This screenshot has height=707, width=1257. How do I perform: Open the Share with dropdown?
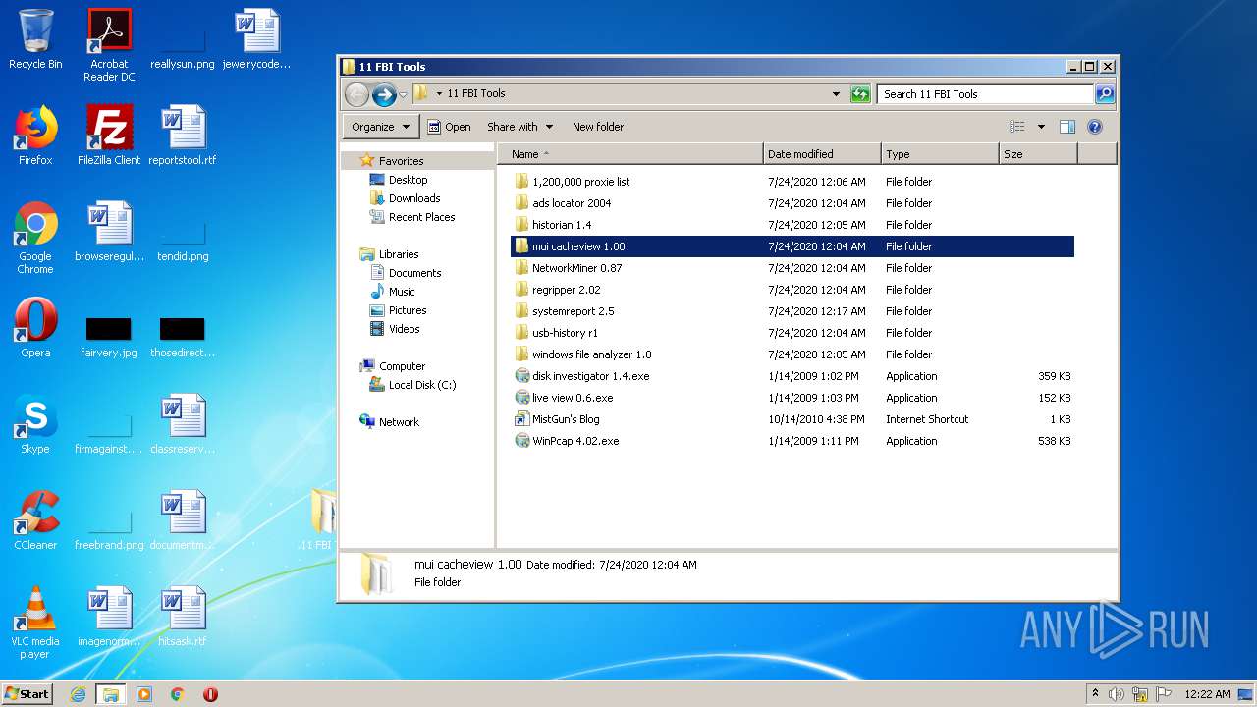click(520, 127)
